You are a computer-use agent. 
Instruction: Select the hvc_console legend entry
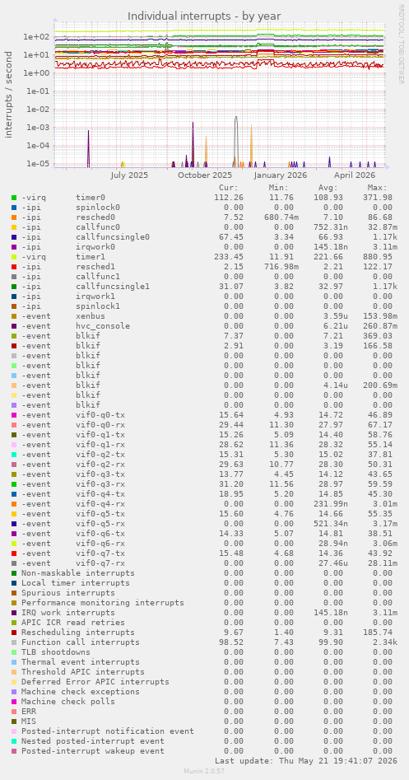point(103,326)
